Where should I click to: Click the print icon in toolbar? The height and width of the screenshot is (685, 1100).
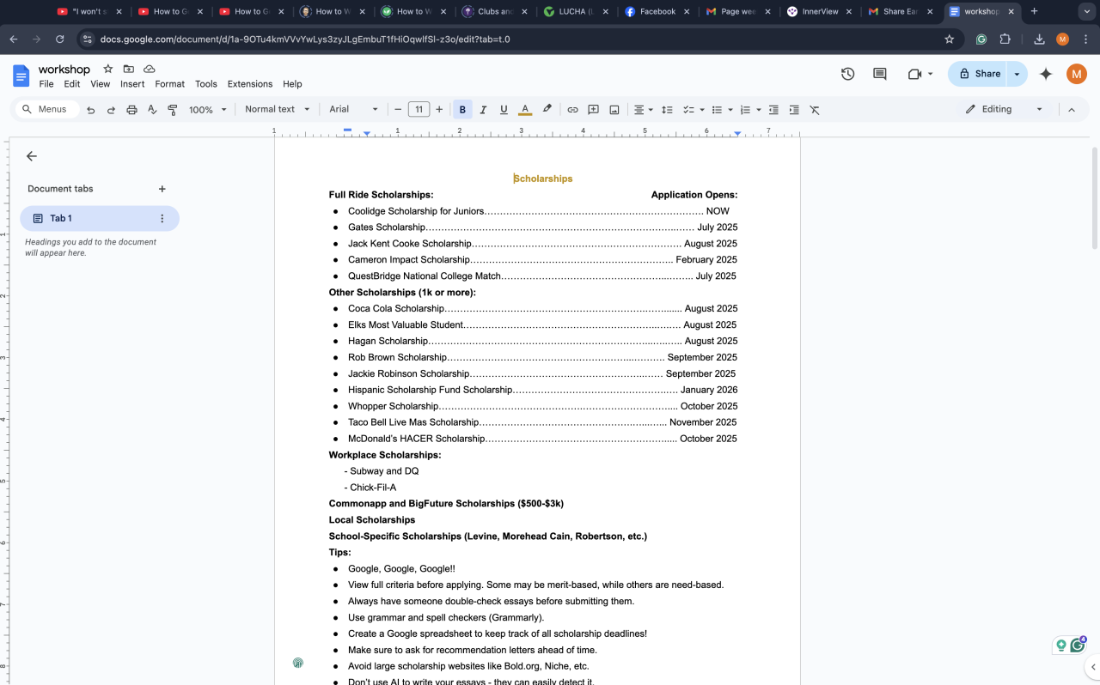(x=131, y=110)
